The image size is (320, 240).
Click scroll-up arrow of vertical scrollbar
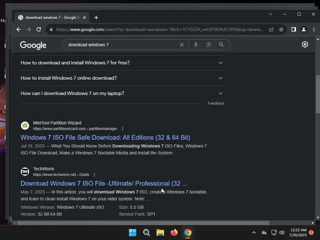click(x=318, y=39)
